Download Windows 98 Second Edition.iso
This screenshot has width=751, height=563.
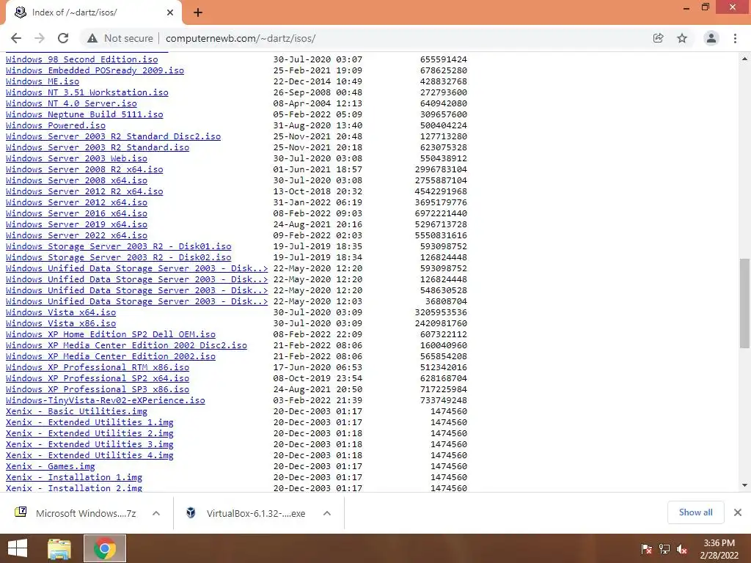coord(82,59)
